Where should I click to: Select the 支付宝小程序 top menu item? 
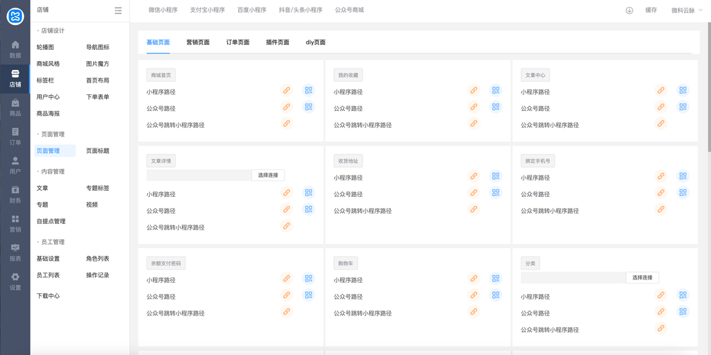pyautogui.click(x=207, y=10)
